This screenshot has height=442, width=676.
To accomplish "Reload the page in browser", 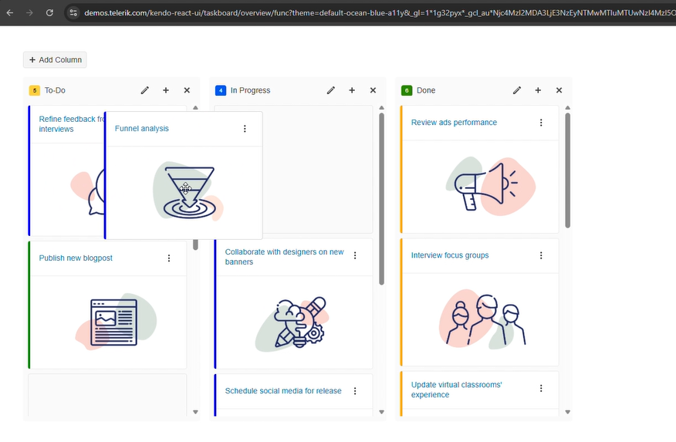I will click(x=49, y=12).
